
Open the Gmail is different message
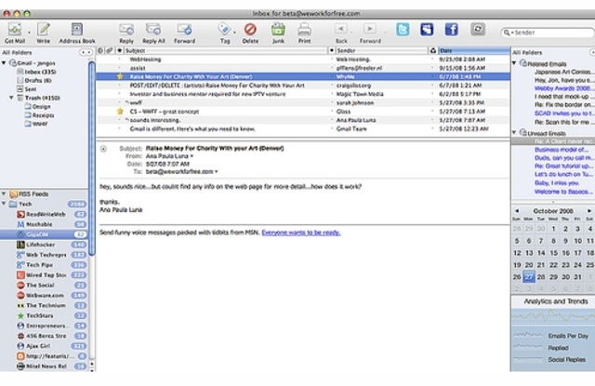(x=303, y=128)
